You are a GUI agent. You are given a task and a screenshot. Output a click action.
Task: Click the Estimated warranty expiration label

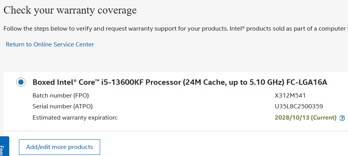click(x=75, y=118)
